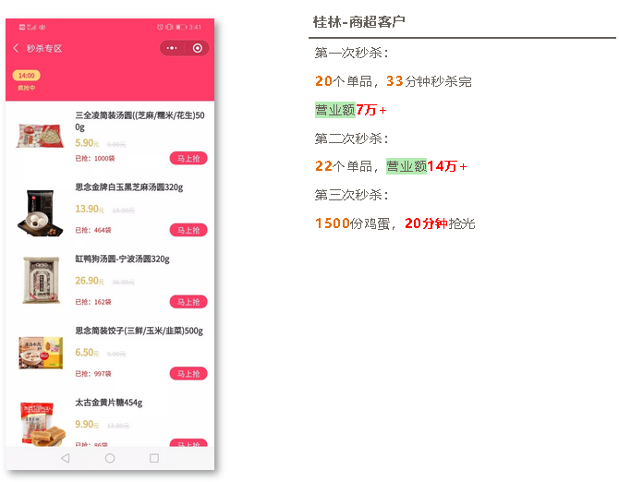Open the product title 思念简装饺子(三鲜/玉米/韭菜)500g
Image resolution: width=619 pixels, height=482 pixels.
pyautogui.click(x=139, y=331)
